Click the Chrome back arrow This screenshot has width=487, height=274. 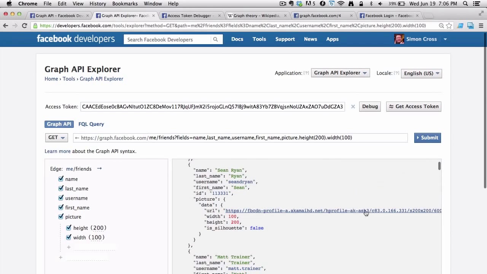pyautogui.click(x=5, y=25)
